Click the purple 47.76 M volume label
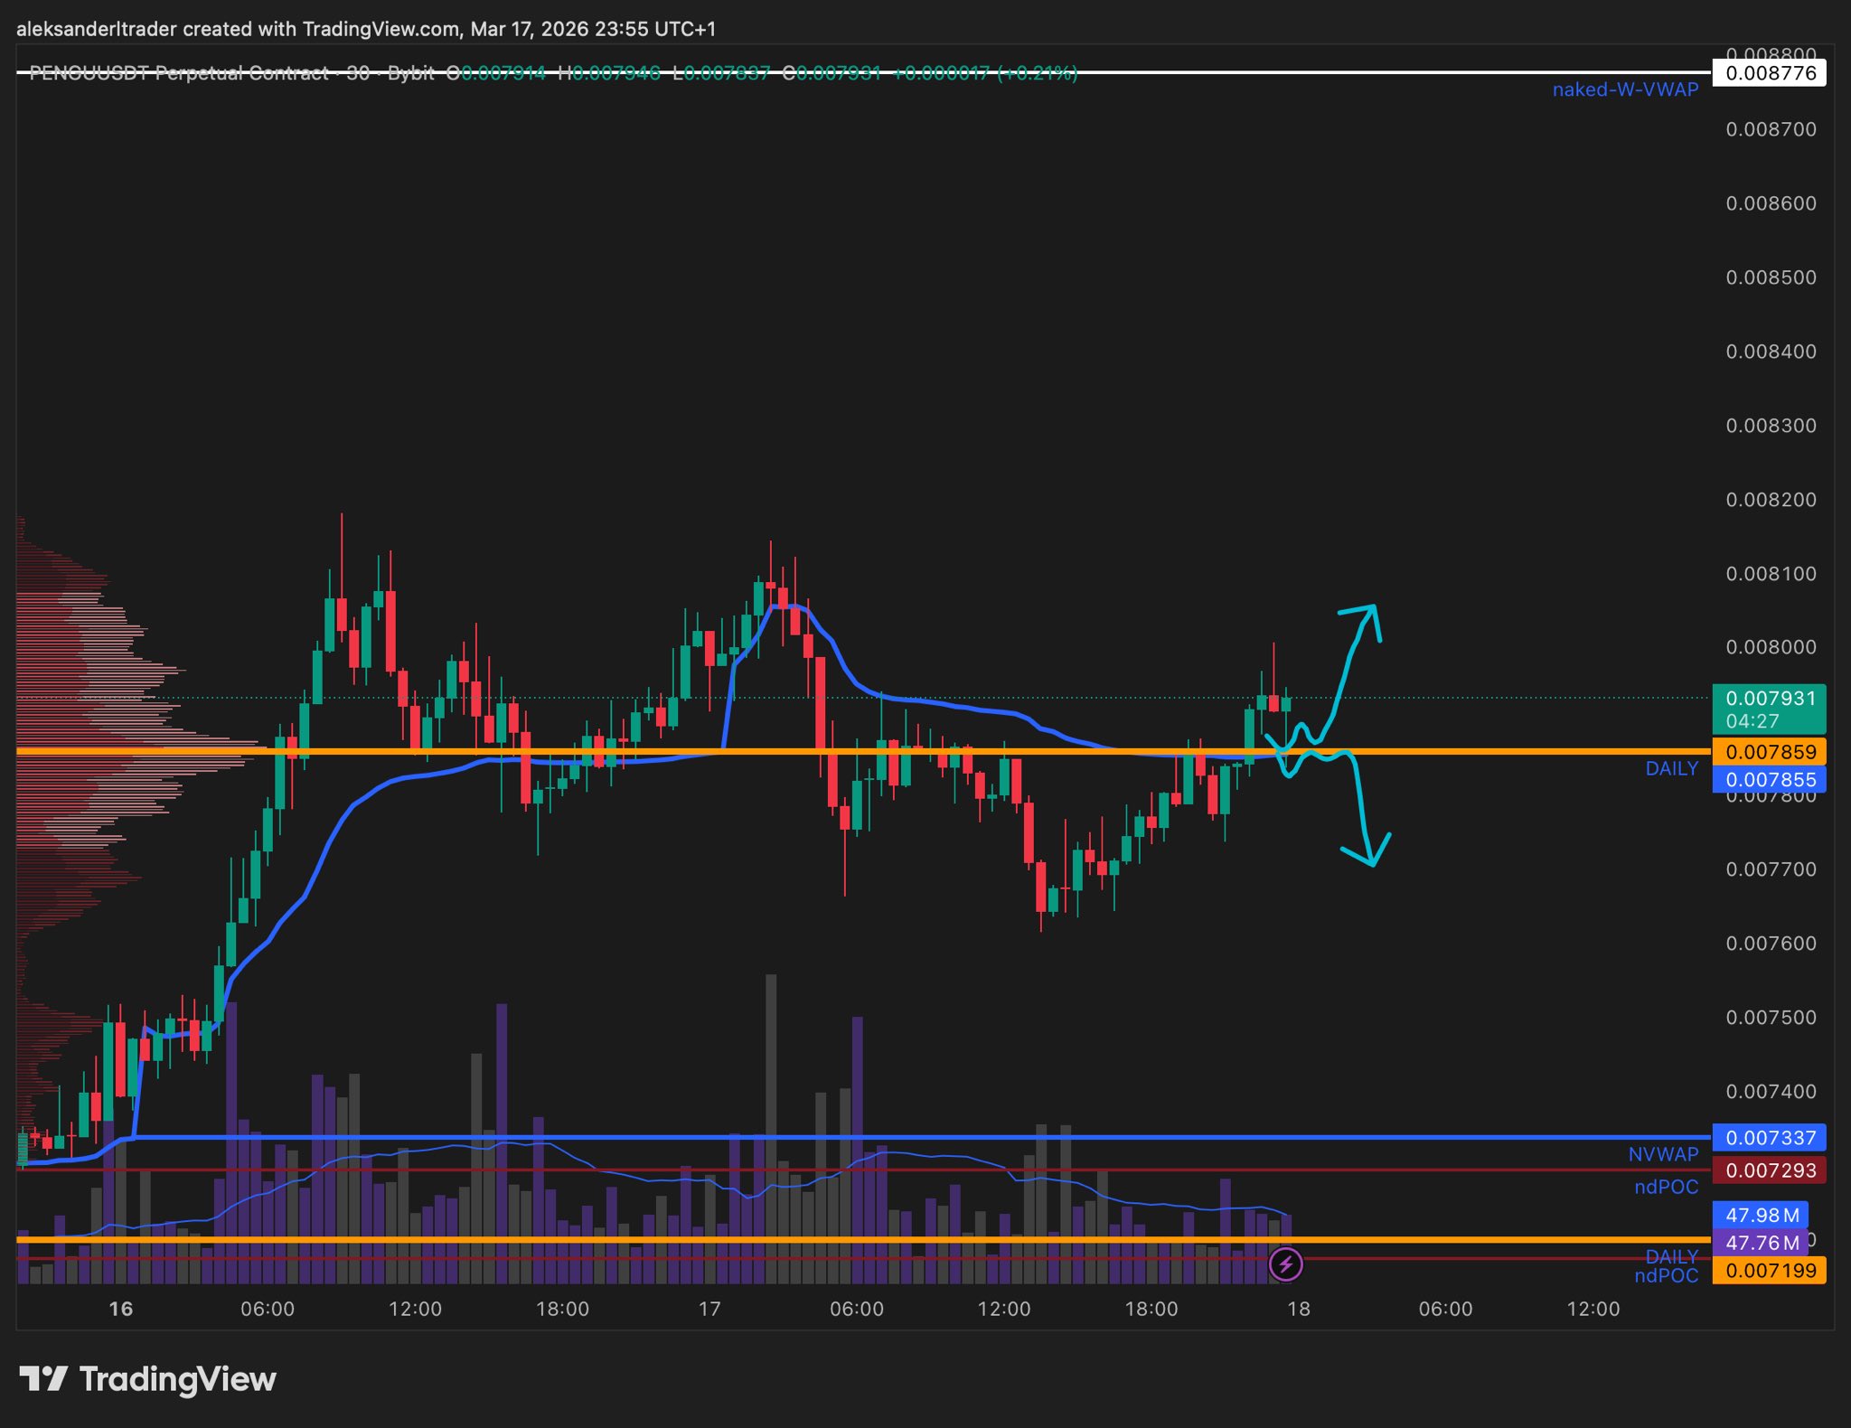Viewport: 1851px width, 1428px height. [1759, 1243]
